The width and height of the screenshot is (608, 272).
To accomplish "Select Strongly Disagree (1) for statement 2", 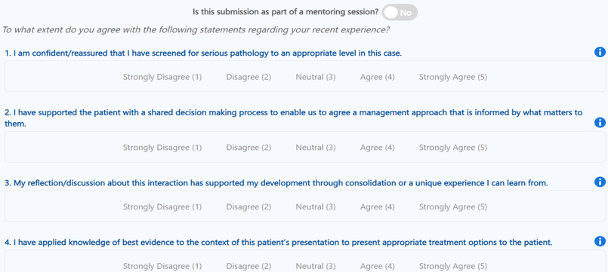I will (162, 148).
